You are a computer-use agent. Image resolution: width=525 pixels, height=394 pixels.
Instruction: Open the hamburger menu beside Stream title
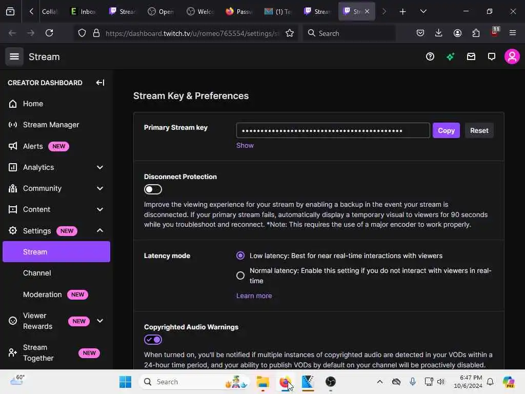point(14,56)
